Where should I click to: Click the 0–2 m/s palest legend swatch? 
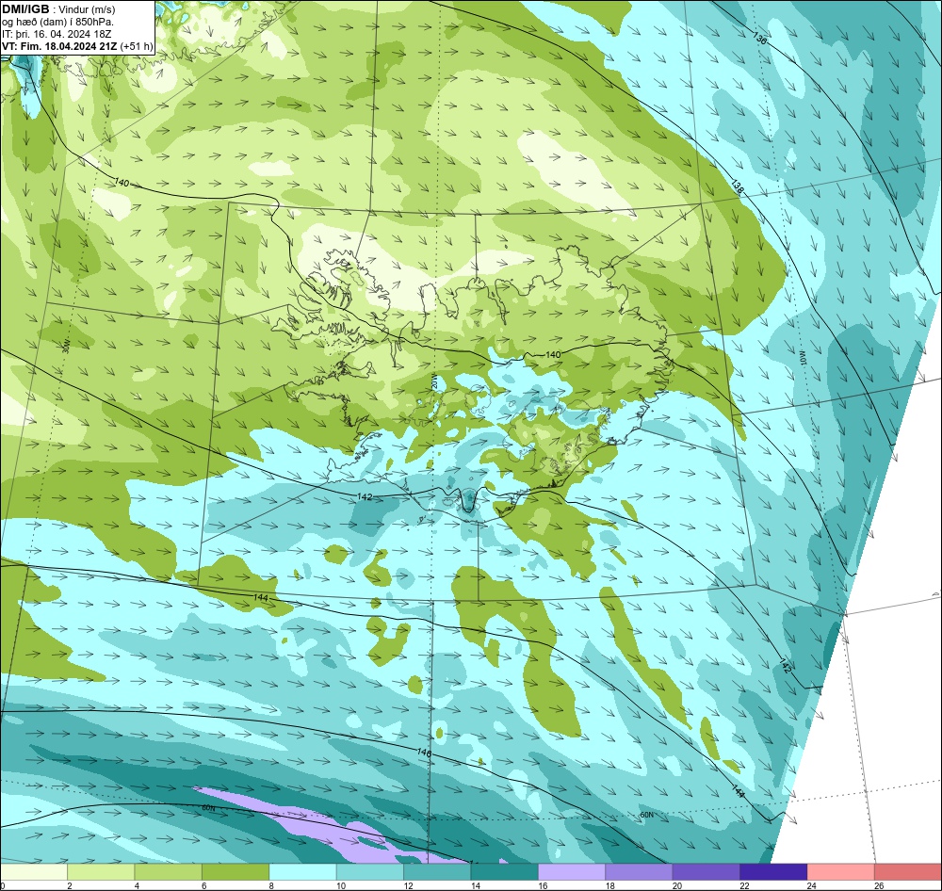click(34, 871)
